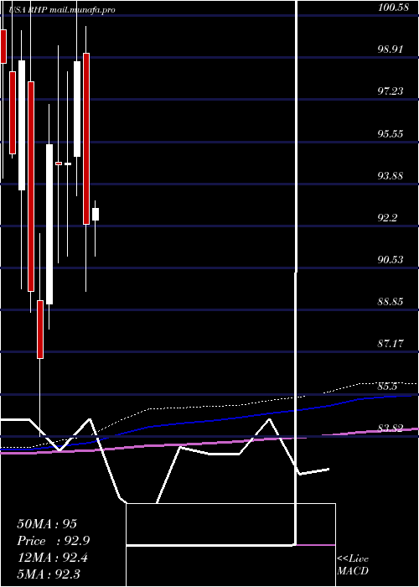Click the 100.58 price axis label
The image size is (419, 587).
[393, 7]
